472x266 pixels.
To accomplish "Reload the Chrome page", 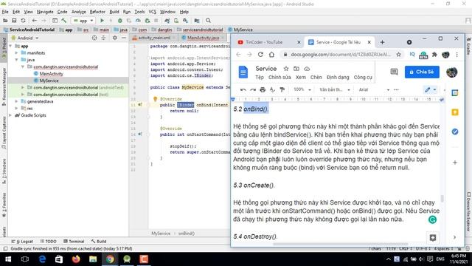I will 260,55.
